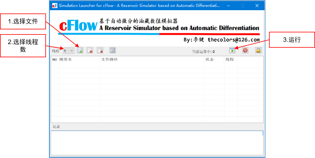
Task: Click the 状态 column header
Action: [214, 60]
